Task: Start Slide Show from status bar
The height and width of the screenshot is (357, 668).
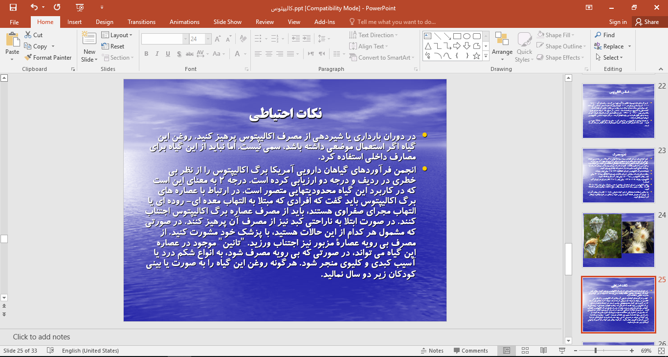Action: coord(562,351)
